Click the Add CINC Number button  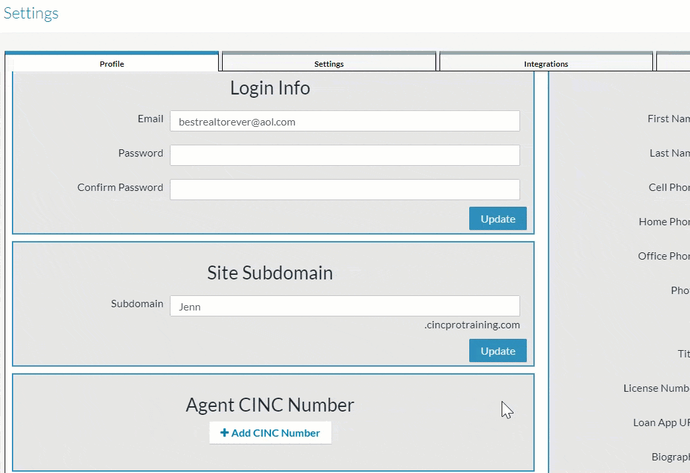pos(270,433)
